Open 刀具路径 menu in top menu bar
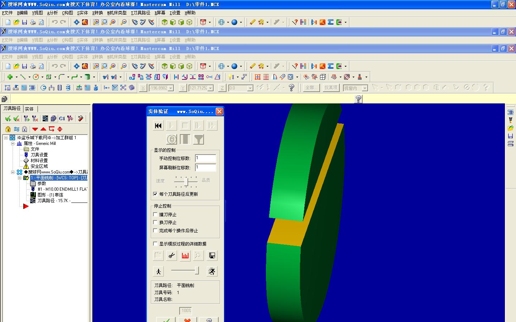The image size is (516, 322). [x=140, y=13]
